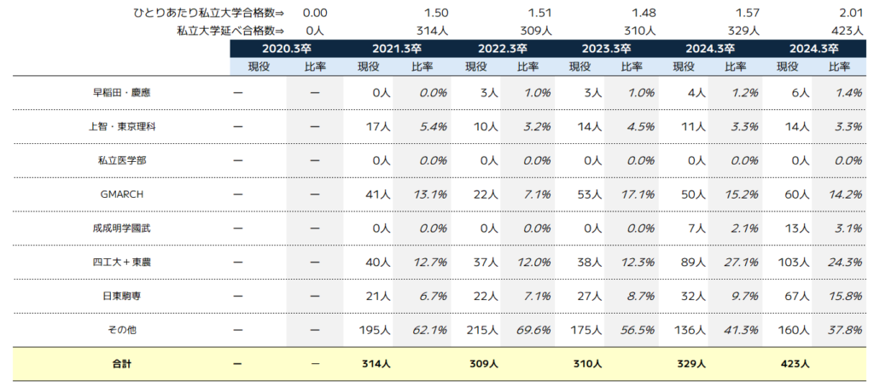Image resolution: width=874 pixels, height=387 pixels.
Task: Select the 2020.3卒 column header
Action: [287, 49]
